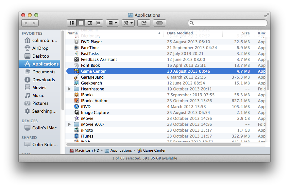Screen dimensions: 289x188
Task: Select the Image Capture app icon
Action: [76, 112]
